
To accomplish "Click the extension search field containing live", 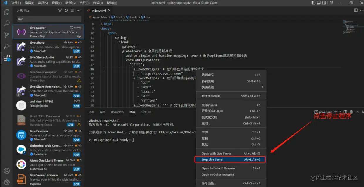I will 49,19.
